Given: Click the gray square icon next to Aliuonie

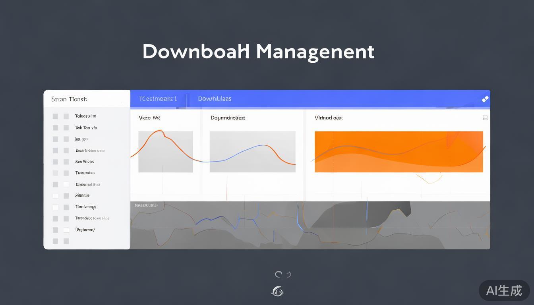Looking at the screenshot, I should (x=66, y=196).
